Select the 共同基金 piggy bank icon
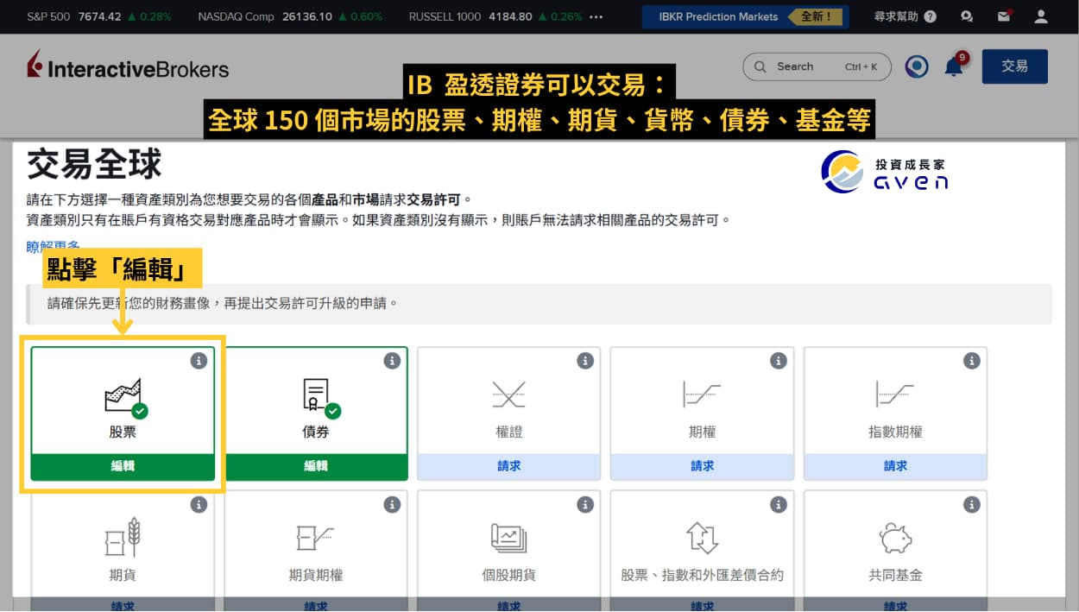 tap(895, 538)
